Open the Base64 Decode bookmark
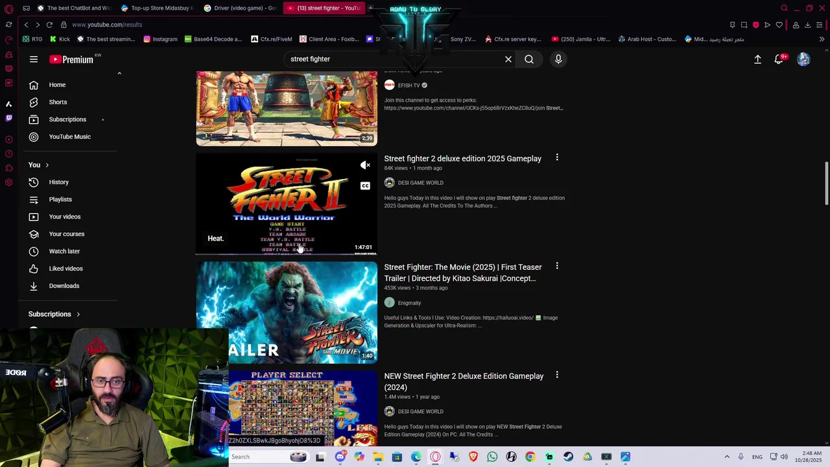The width and height of the screenshot is (830, 467). 213,39
